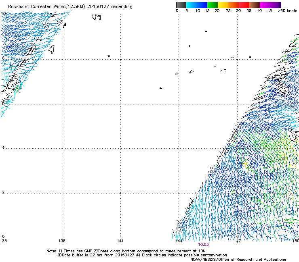299x262 pixels.
Task: Click the date '20150127' in the chart title
Action: point(98,7)
